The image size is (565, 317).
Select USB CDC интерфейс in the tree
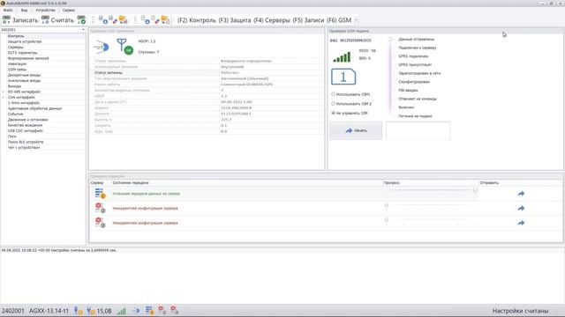pyautogui.click(x=26, y=131)
